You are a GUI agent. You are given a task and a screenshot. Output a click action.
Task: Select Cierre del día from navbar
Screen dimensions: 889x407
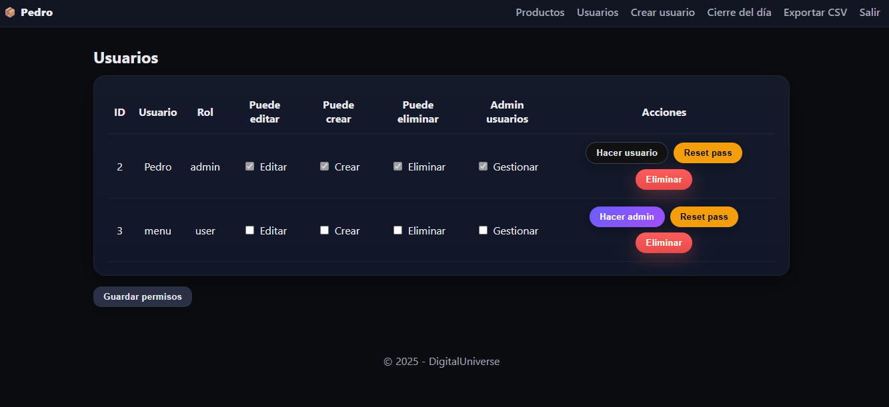pyautogui.click(x=739, y=12)
